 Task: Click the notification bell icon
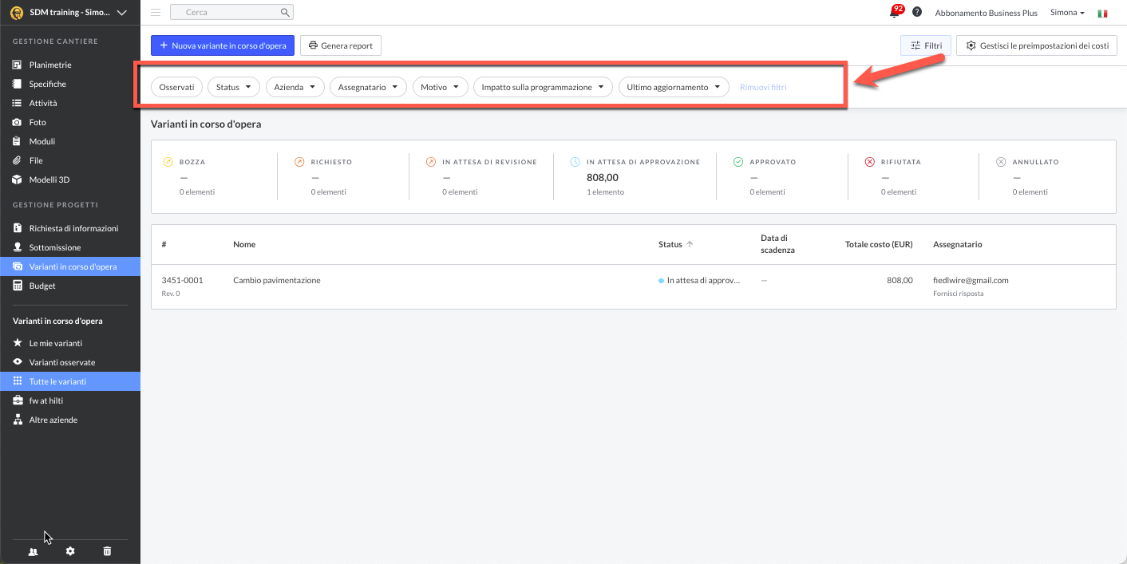pyautogui.click(x=895, y=13)
